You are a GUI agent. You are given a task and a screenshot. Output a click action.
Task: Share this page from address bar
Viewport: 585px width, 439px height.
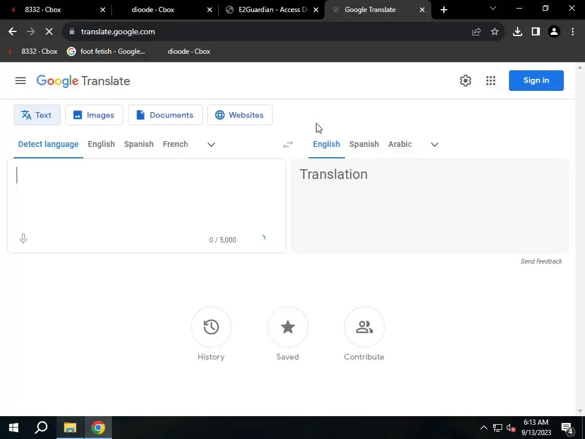point(476,32)
